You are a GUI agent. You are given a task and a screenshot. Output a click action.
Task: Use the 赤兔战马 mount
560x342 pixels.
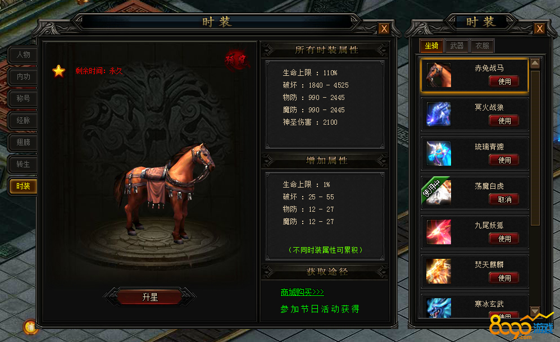[504, 82]
